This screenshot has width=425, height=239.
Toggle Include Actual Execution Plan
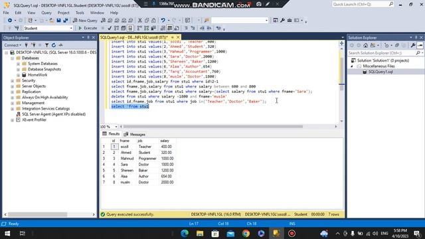point(139,28)
